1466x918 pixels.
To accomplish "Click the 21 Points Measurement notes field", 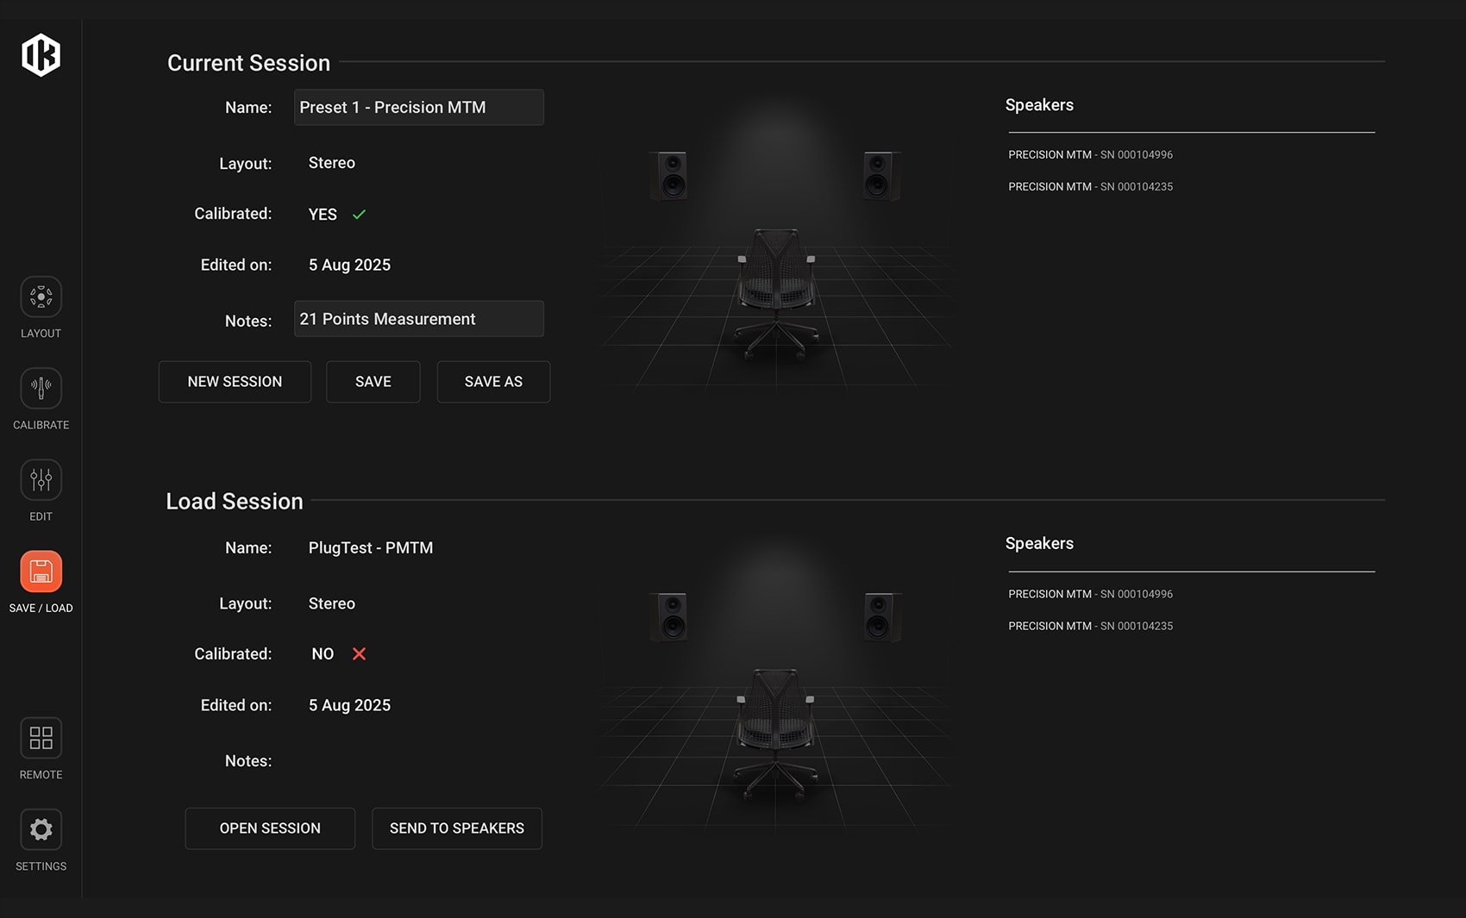I will (418, 319).
